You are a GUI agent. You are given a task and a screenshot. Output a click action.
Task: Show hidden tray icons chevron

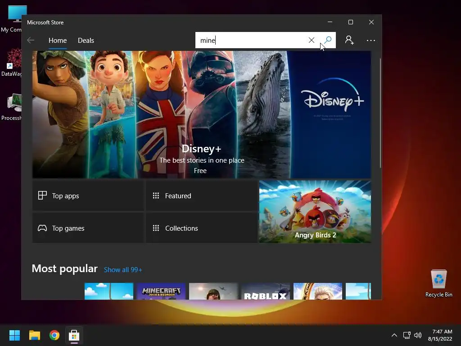click(394, 335)
